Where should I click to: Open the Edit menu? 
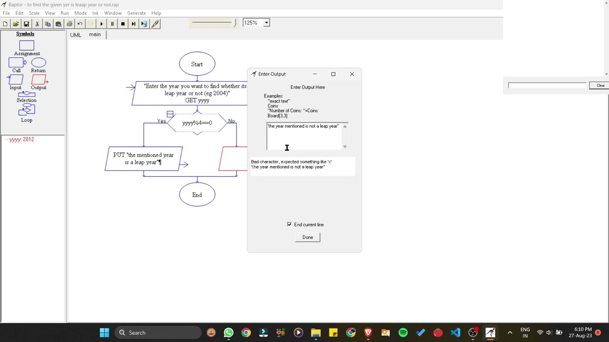pos(19,13)
